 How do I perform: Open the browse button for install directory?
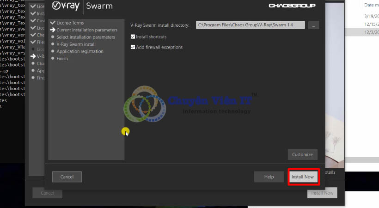pos(313,25)
